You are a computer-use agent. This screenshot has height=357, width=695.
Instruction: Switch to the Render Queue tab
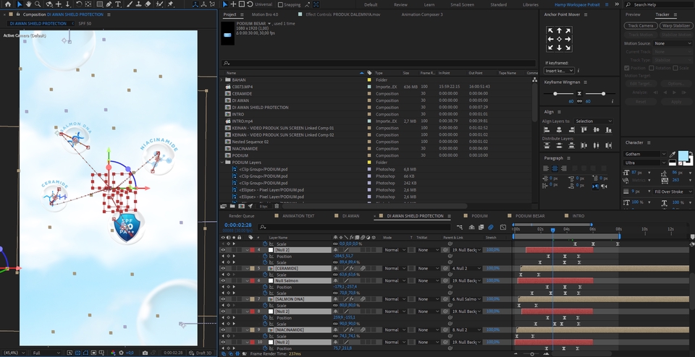(x=242, y=216)
